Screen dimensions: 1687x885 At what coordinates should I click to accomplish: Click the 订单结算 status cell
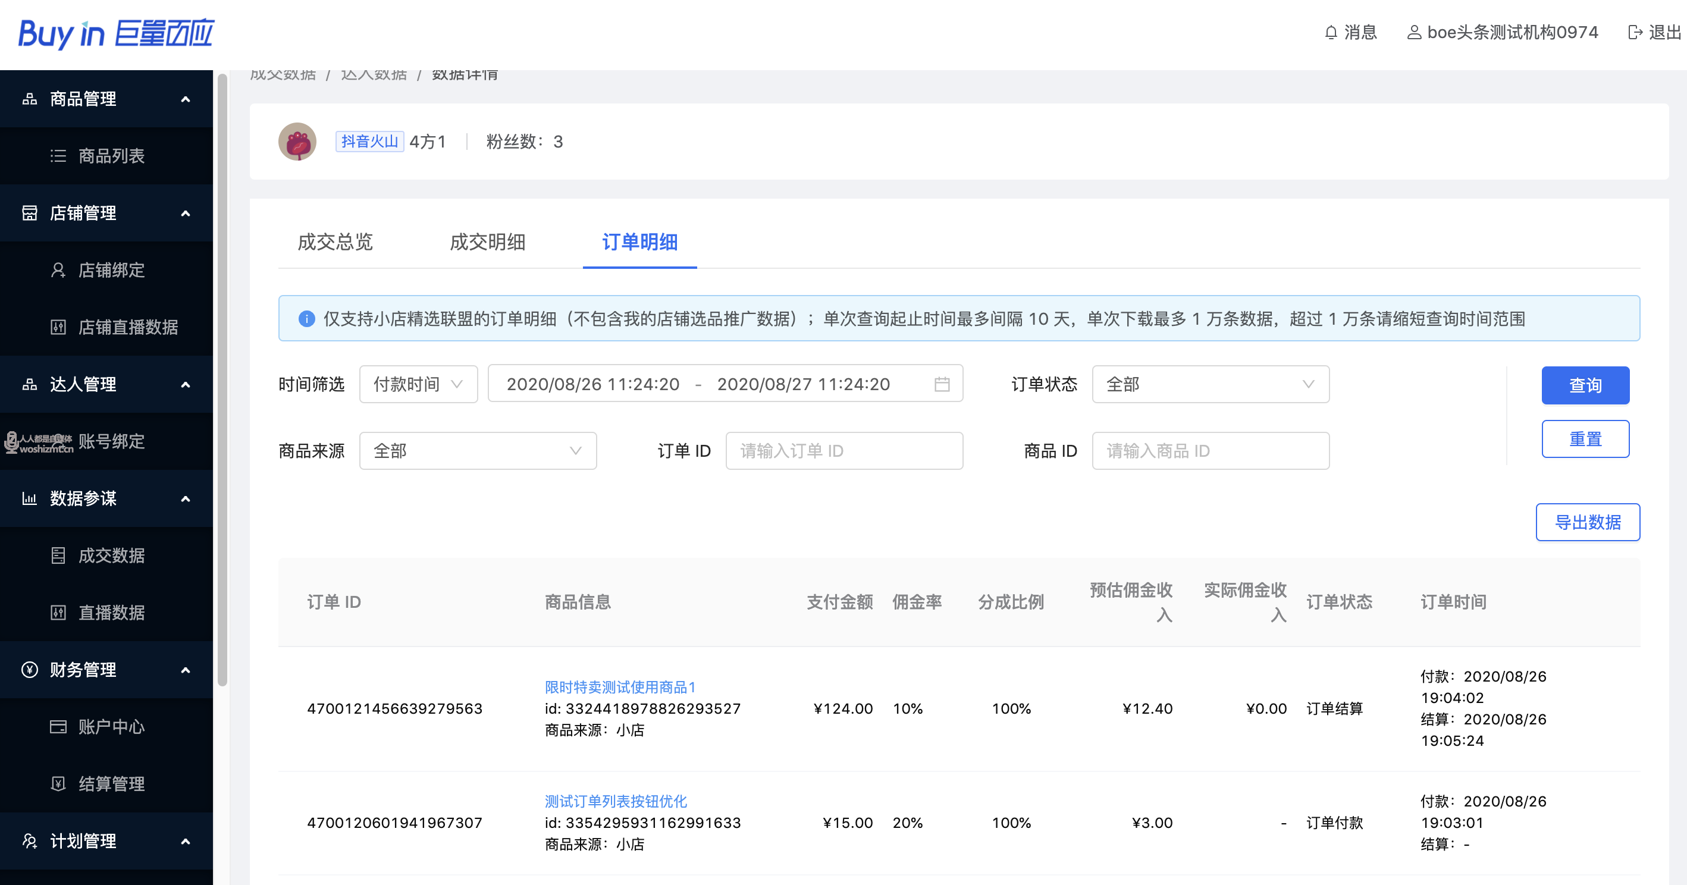(x=1334, y=708)
